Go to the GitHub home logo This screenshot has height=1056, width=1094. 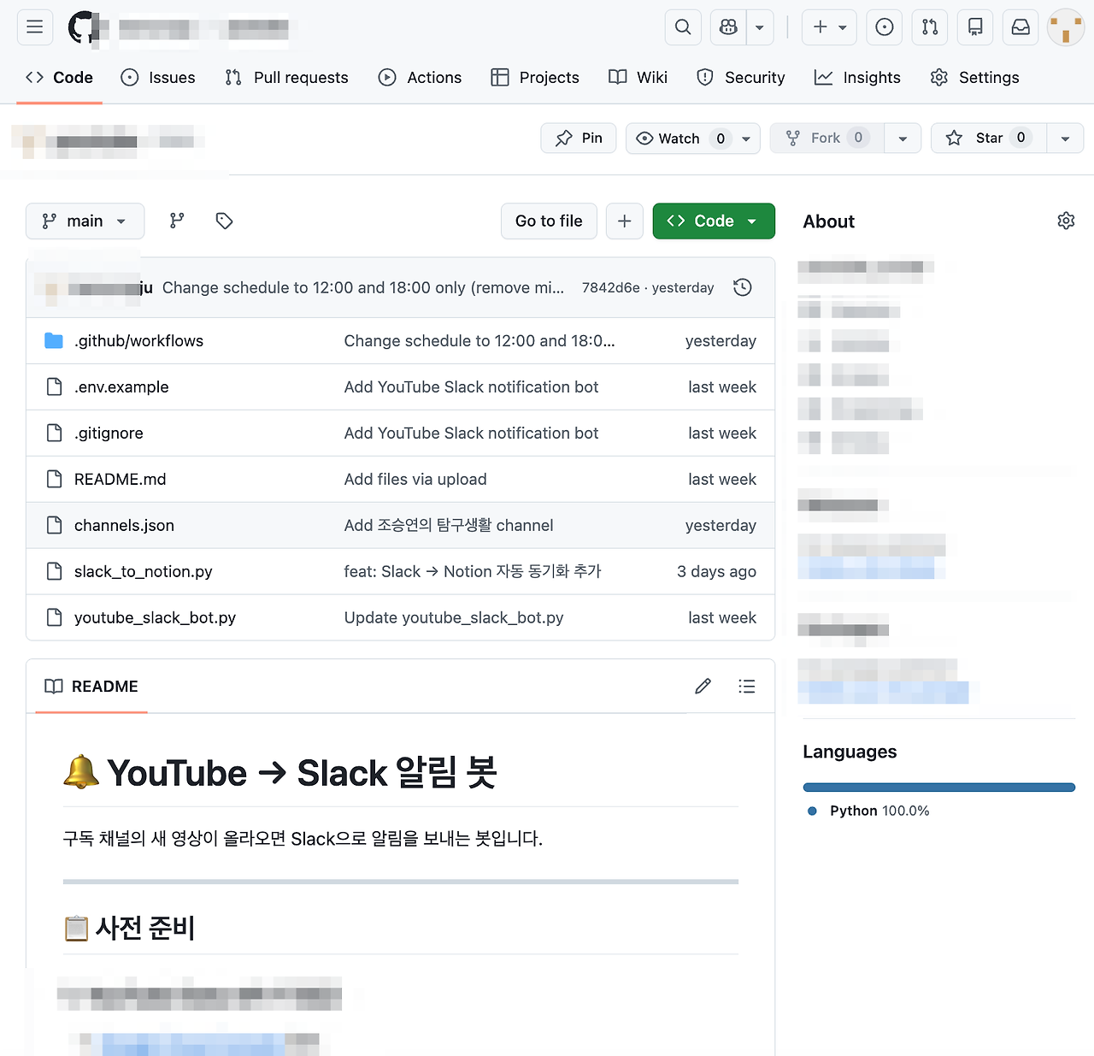[x=84, y=27]
